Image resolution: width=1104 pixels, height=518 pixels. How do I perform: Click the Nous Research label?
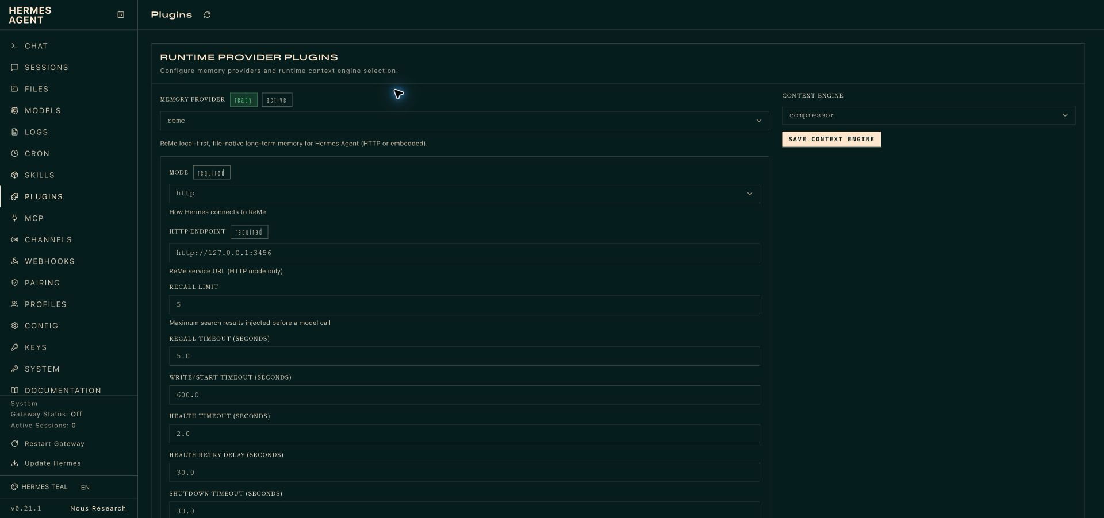click(98, 509)
